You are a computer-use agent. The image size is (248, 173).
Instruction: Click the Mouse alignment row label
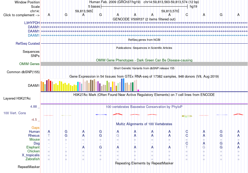click(x=34, y=140)
